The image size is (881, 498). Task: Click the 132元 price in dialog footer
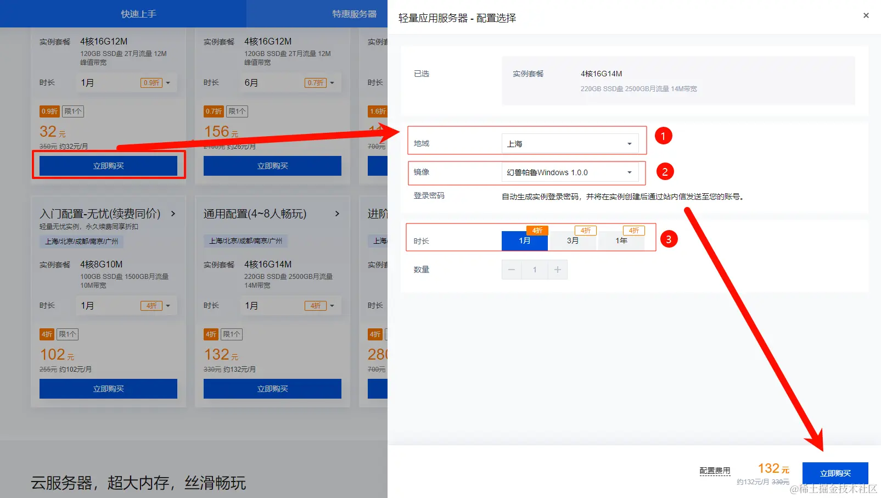(773, 468)
